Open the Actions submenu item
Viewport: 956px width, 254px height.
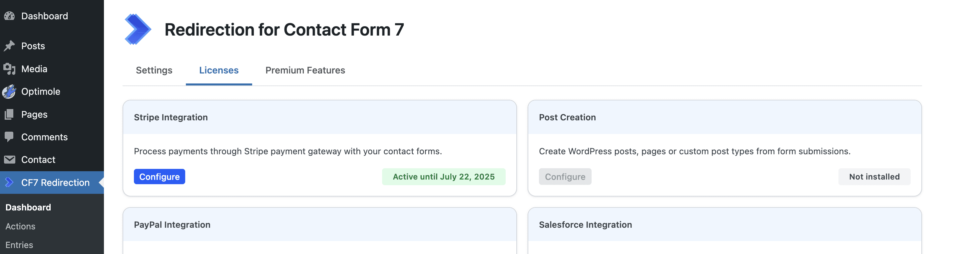[20, 226]
